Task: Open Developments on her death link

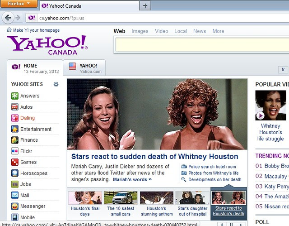Action: 215,180
